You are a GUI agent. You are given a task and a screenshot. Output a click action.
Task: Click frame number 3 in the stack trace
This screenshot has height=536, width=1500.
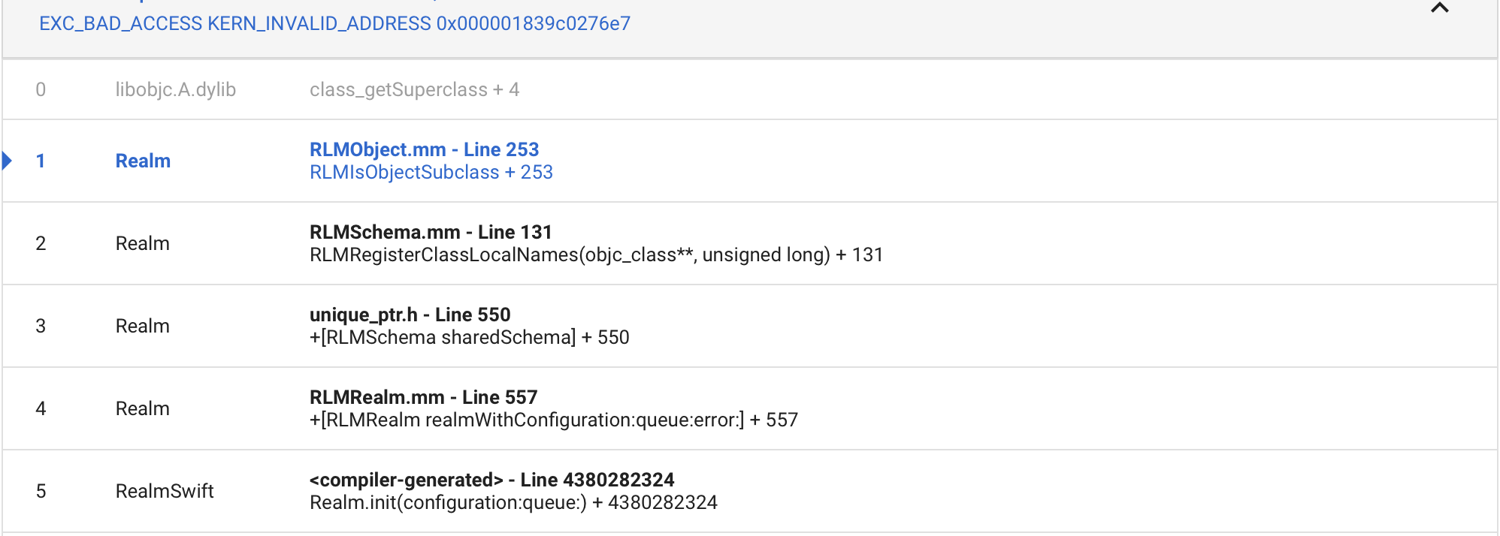pyautogui.click(x=41, y=326)
